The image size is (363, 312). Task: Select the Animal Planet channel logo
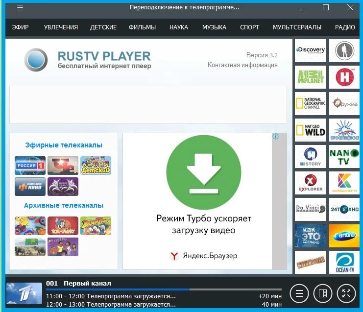tap(311, 77)
